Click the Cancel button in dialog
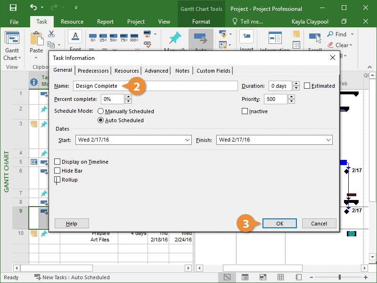Screen dimensions: 377x283 [x=319, y=224]
